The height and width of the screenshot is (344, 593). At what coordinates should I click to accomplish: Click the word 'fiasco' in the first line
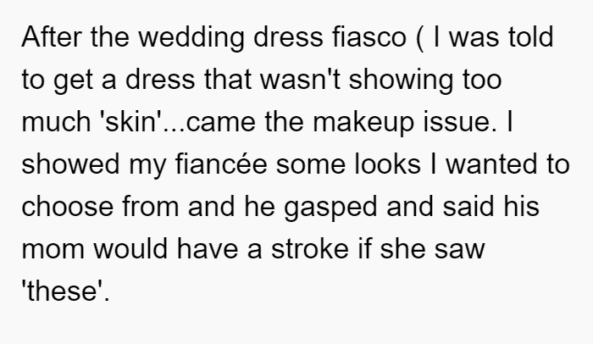(369, 37)
